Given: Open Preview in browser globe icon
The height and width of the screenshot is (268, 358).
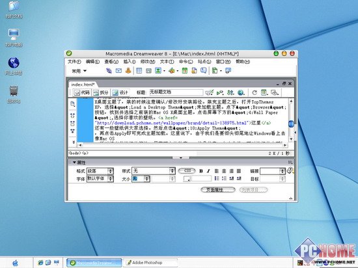Looking at the screenshot, I should [x=241, y=92].
